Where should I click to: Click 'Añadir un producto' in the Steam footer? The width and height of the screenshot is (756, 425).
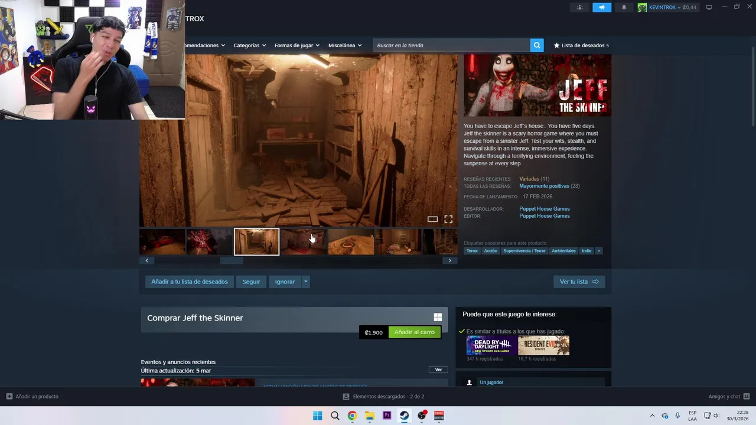click(x=32, y=397)
